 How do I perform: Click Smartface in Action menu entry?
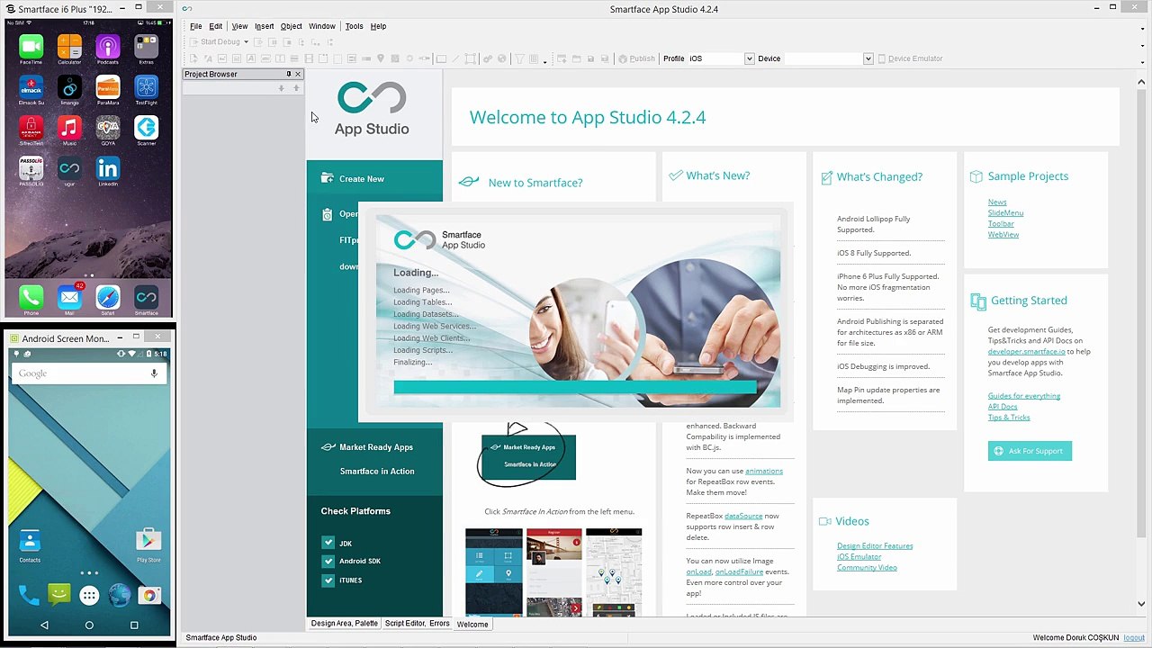click(377, 472)
